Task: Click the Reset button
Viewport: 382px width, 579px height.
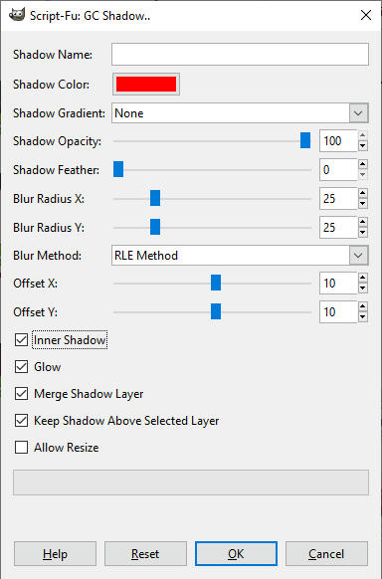Action: [145, 553]
